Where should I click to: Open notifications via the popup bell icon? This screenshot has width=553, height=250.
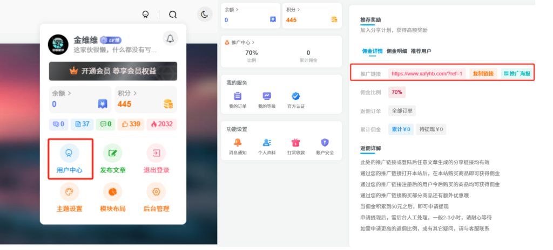170,38
